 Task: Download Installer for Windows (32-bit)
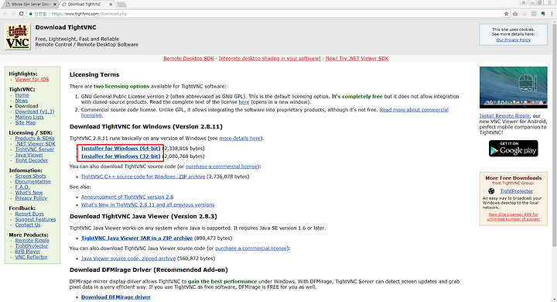pyautogui.click(x=121, y=156)
